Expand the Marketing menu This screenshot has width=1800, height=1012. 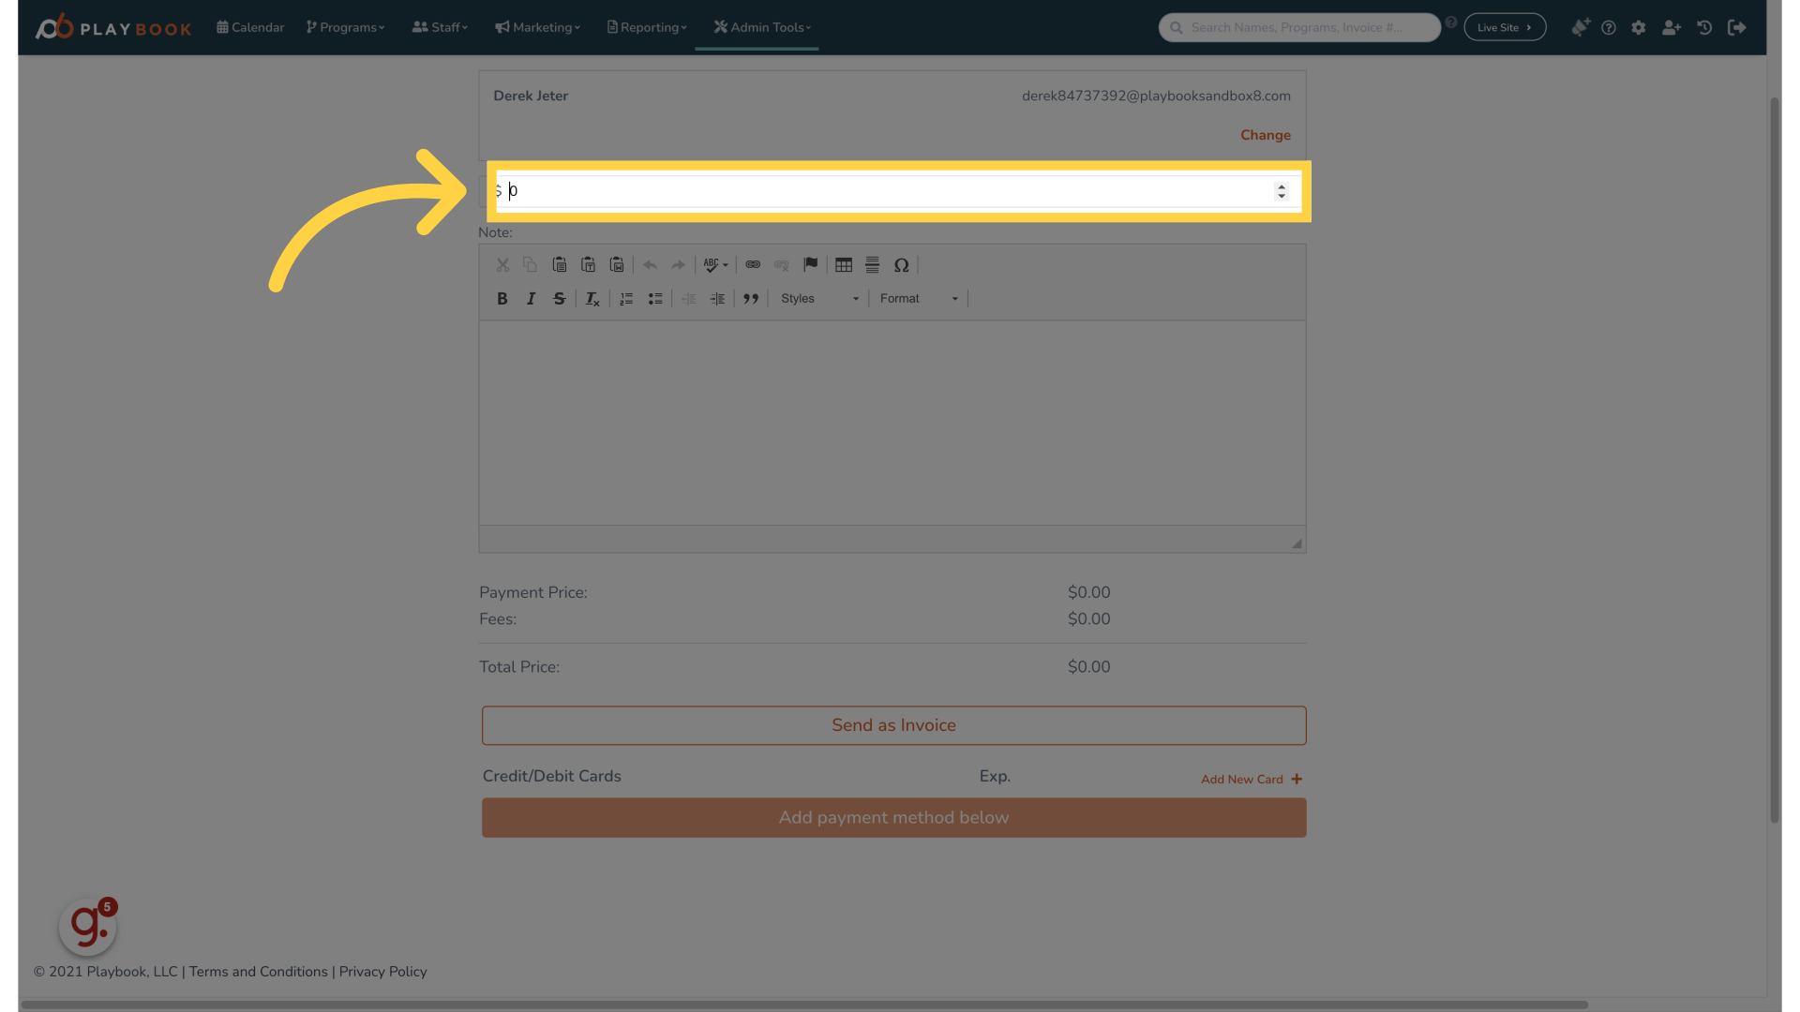point(537,27)
